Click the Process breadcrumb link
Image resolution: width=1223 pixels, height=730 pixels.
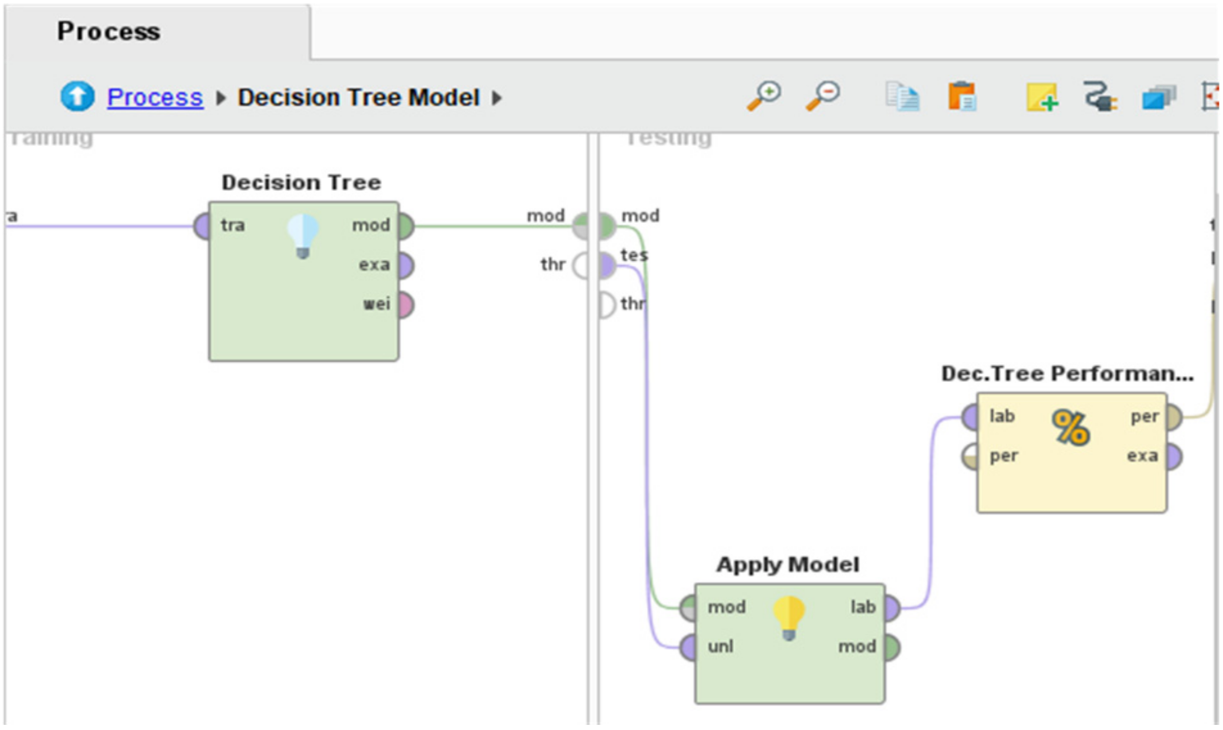(x=155, y=97)
